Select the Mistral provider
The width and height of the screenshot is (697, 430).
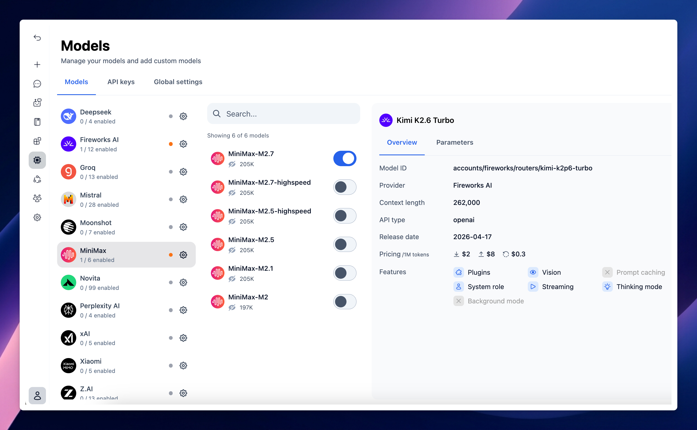coord(126,199)
